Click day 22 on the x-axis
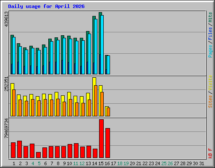 145,163
